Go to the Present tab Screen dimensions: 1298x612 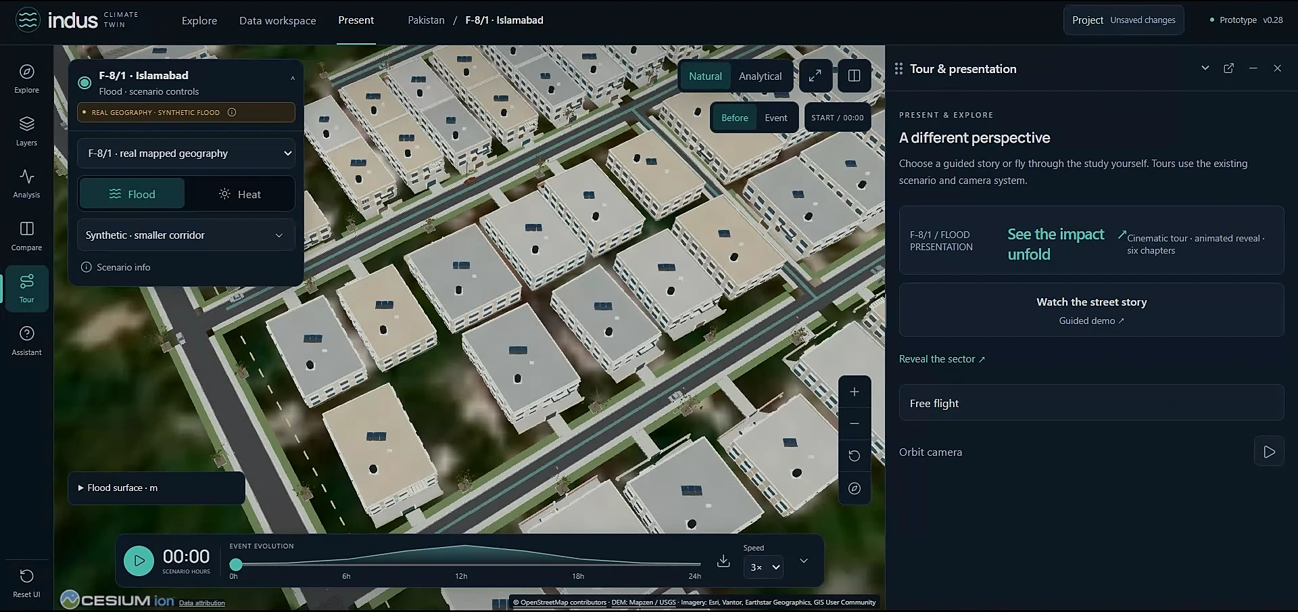click(356, 20)
